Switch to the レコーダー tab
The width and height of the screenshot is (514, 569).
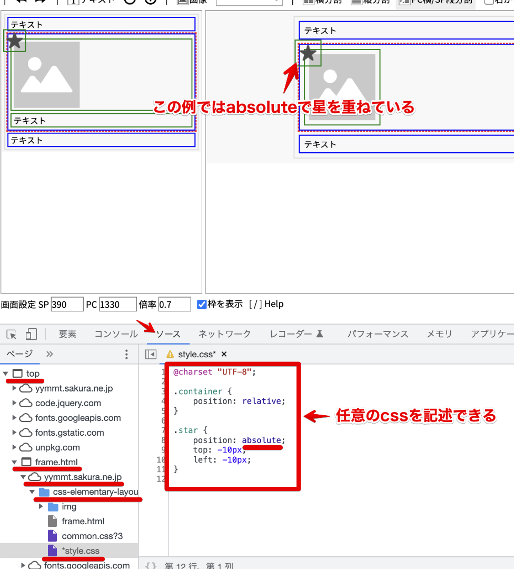296,334
